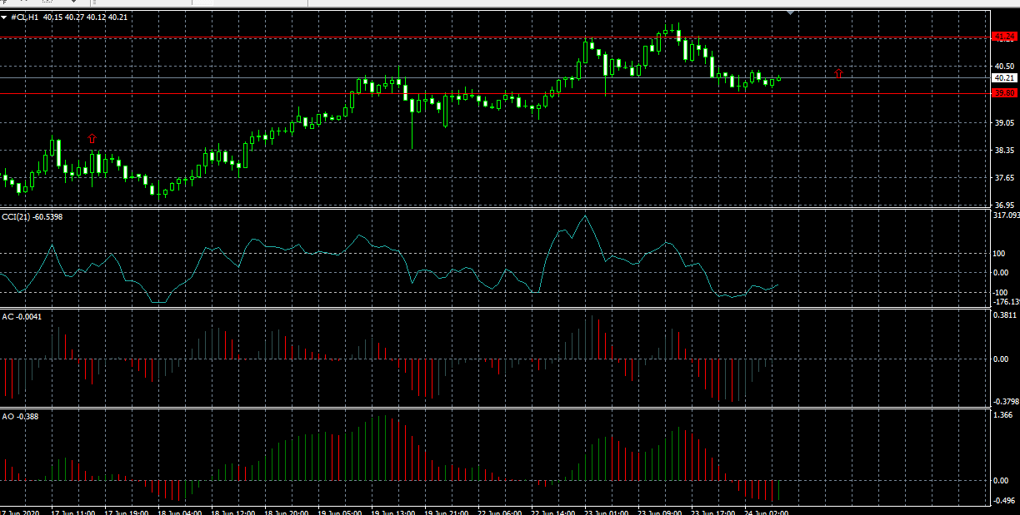Click the red 39.80 price level label
Viewport: 1020px width, 515px height.
click(1004, 93)
